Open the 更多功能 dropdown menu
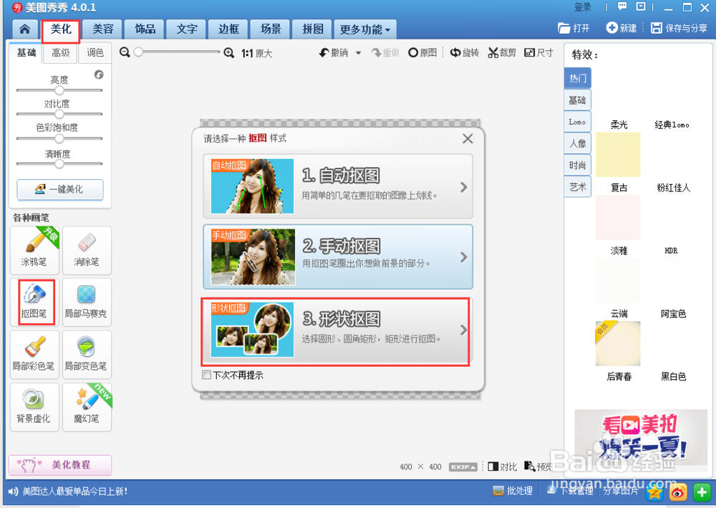716x508 pixels. (x=365, y=29)
